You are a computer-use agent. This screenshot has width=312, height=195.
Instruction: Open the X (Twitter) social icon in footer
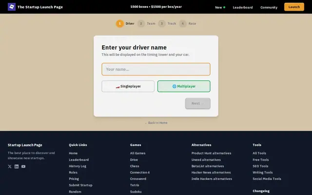[x=10, y=167]
